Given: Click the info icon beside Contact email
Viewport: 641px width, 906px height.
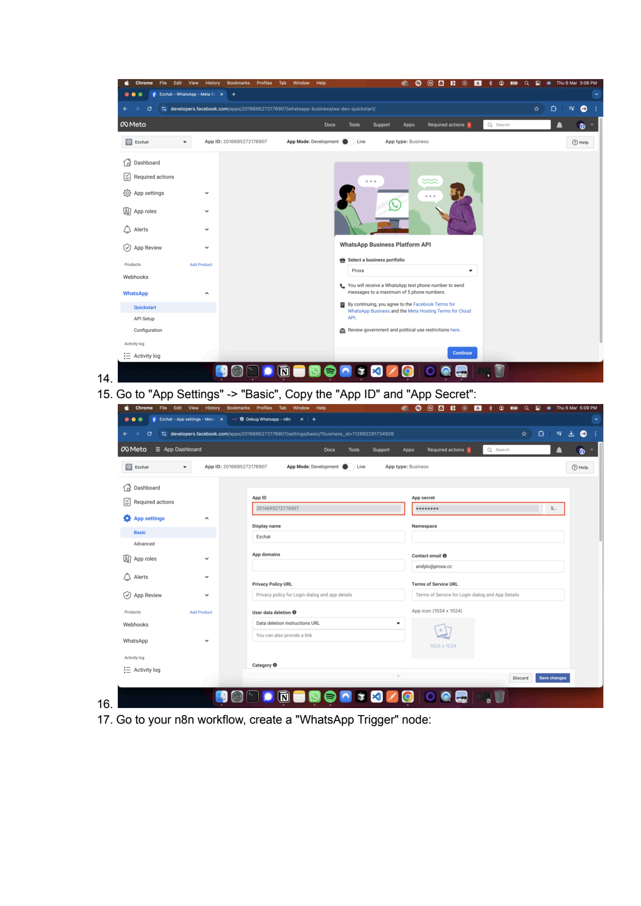Looking at the screenshot, I should point(445,556).
